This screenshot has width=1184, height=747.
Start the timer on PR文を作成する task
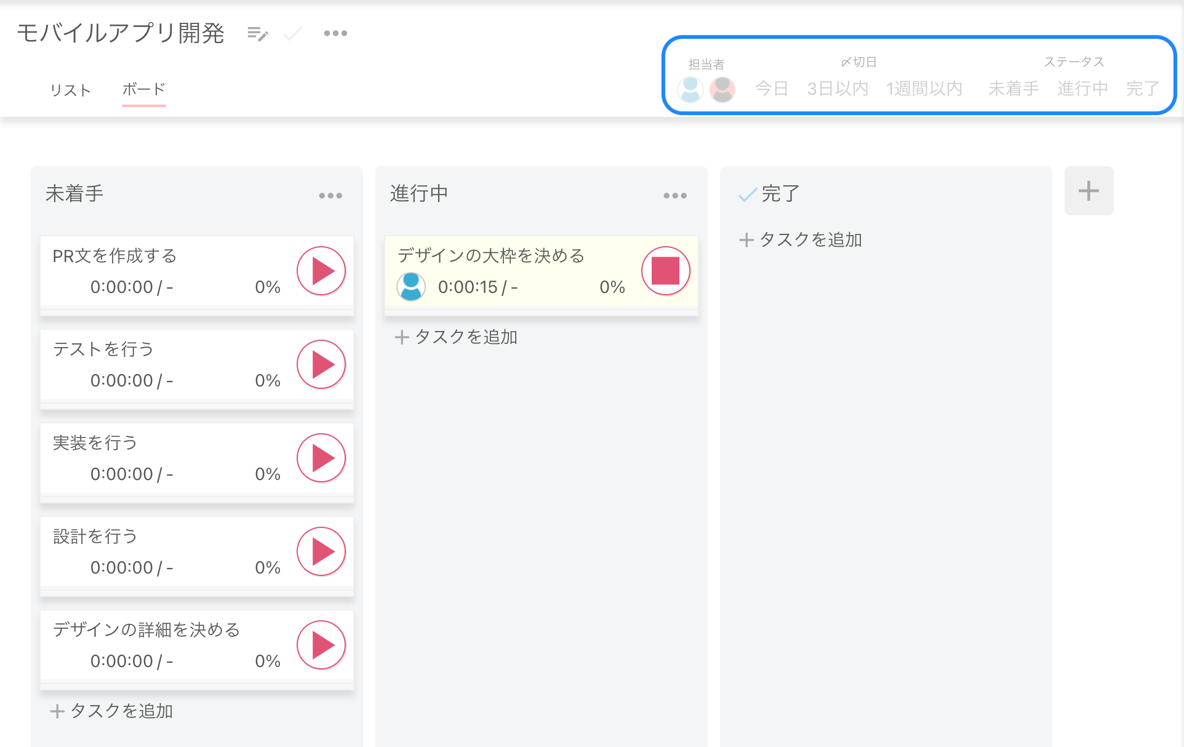320,270
